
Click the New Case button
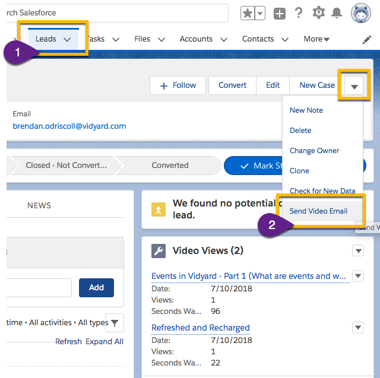pyautogui.click(x=317, y=85)
